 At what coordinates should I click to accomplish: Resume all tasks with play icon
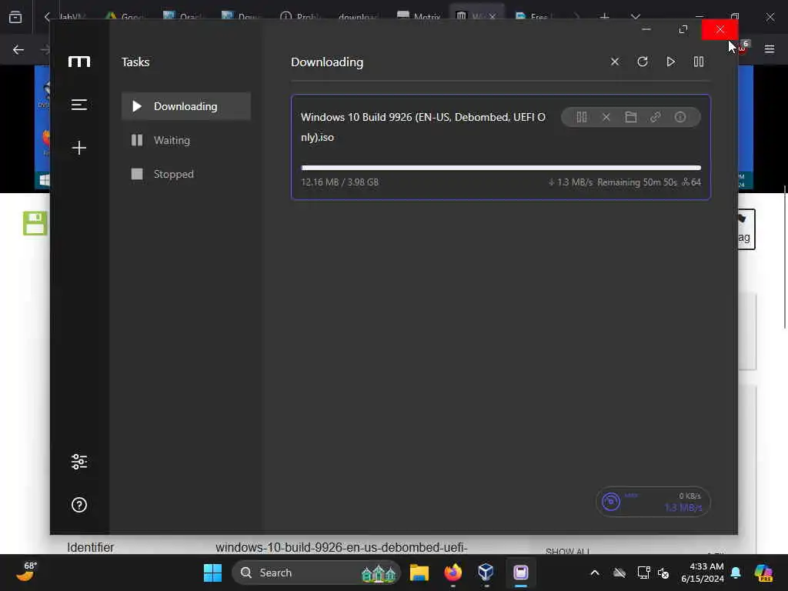click(670, 62)
